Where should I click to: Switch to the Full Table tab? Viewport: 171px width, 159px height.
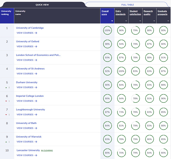[127, 5]
